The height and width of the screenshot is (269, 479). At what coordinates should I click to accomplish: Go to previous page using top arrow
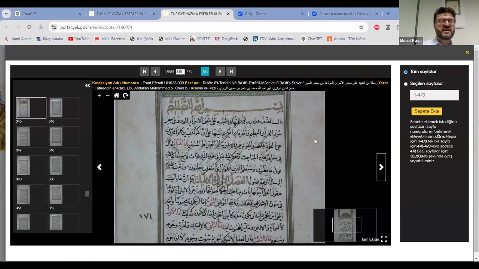[155, 71]
